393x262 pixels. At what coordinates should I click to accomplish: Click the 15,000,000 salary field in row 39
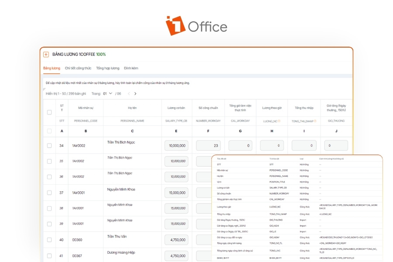click(x=176, y=224)
